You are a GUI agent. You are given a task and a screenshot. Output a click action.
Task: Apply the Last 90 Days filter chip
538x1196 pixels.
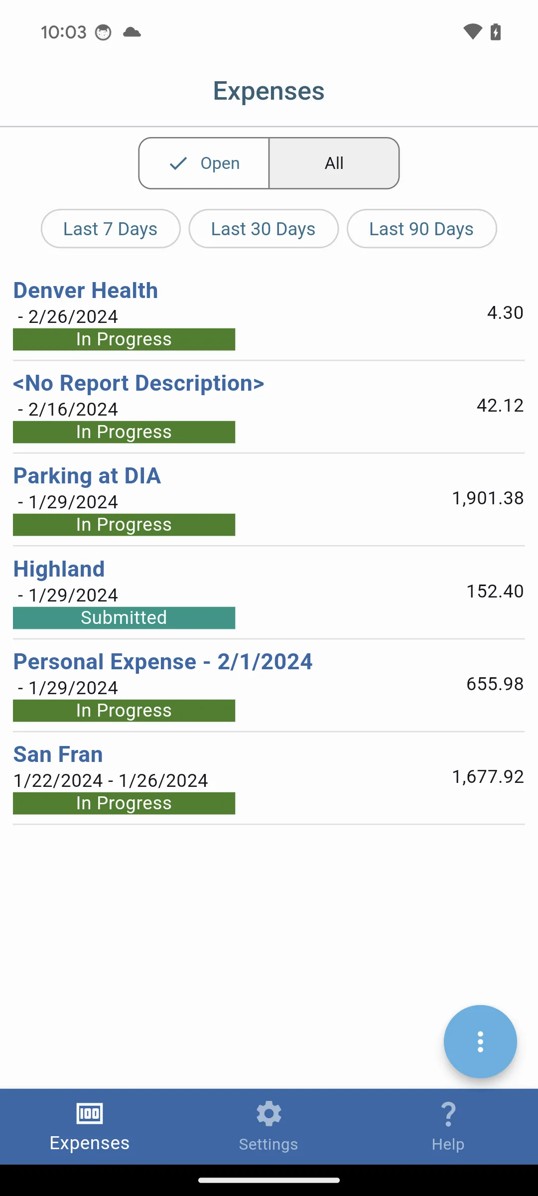(x=421, y=229)
